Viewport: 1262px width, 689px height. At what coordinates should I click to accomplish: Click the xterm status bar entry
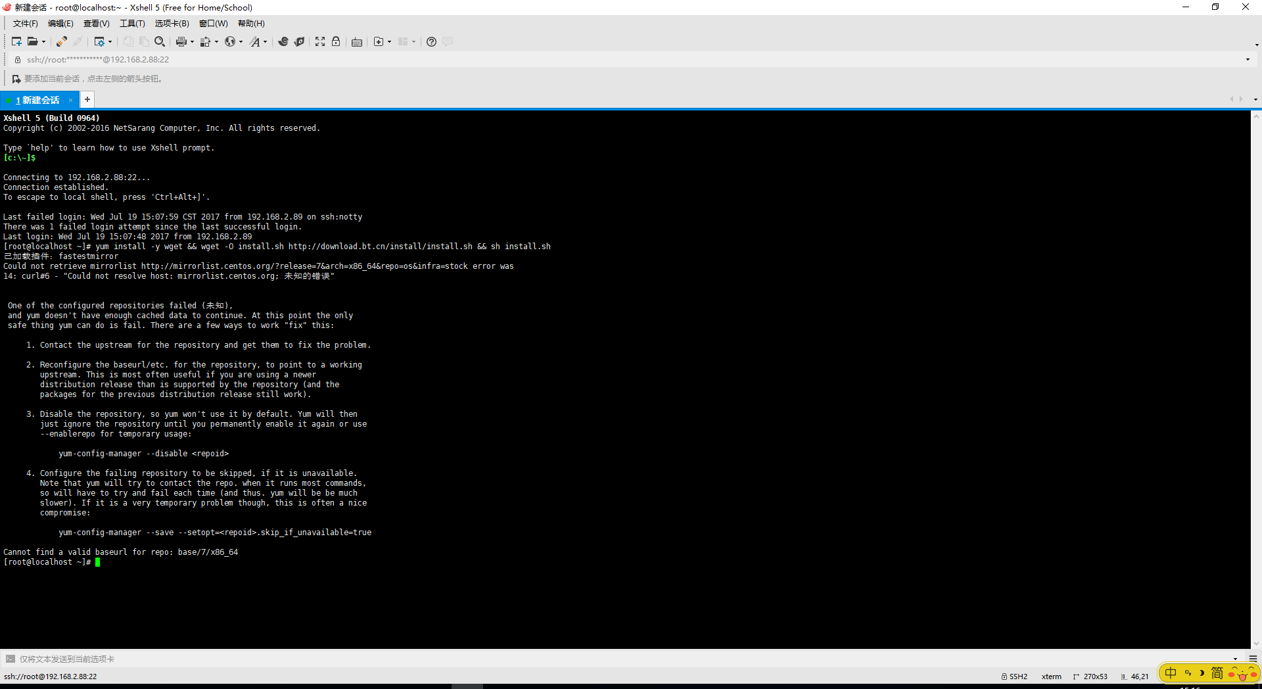1051,677
